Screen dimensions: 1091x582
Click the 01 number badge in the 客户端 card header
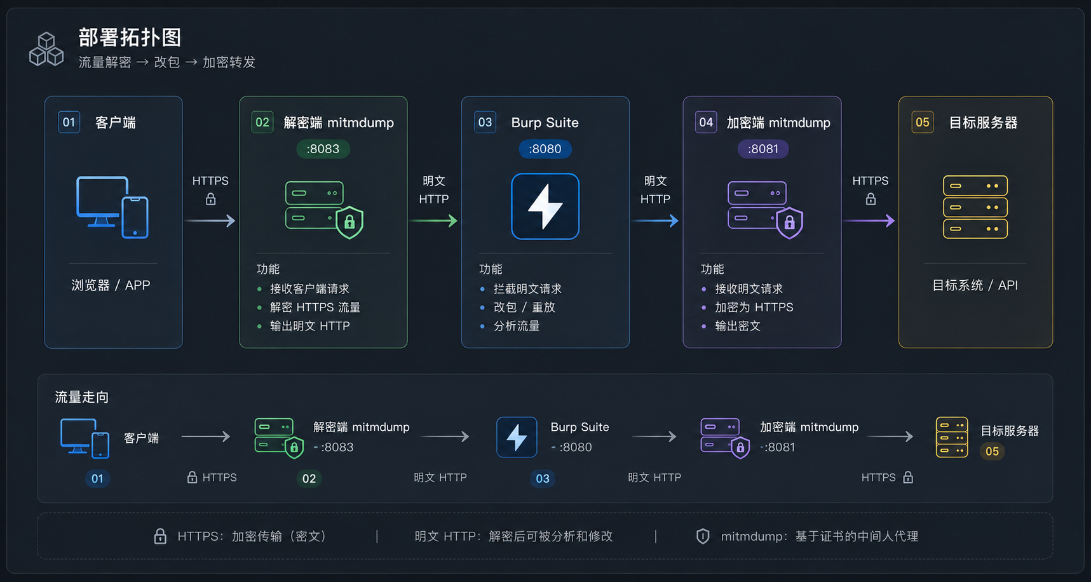point(69,122)
